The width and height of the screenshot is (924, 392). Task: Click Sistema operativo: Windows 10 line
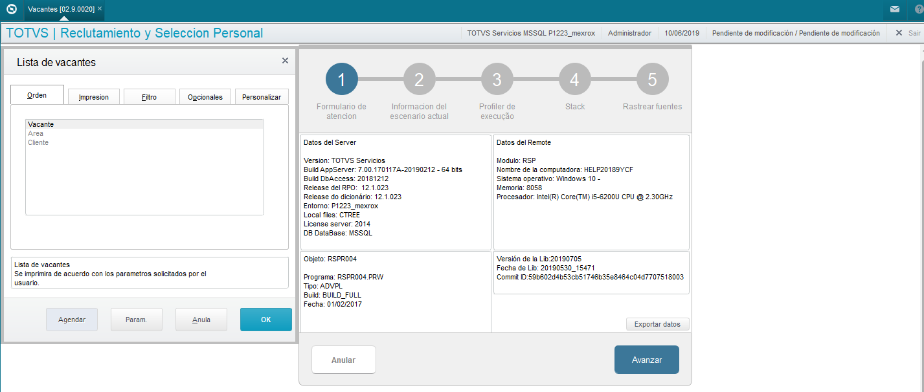[x=548, y=179]
